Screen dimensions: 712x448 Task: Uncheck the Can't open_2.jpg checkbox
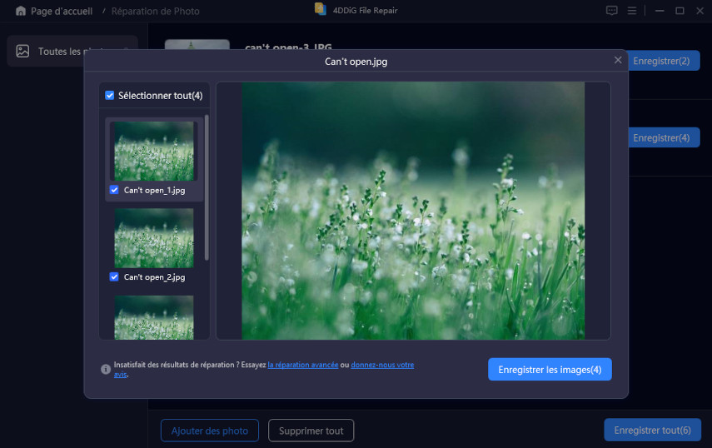114,276
